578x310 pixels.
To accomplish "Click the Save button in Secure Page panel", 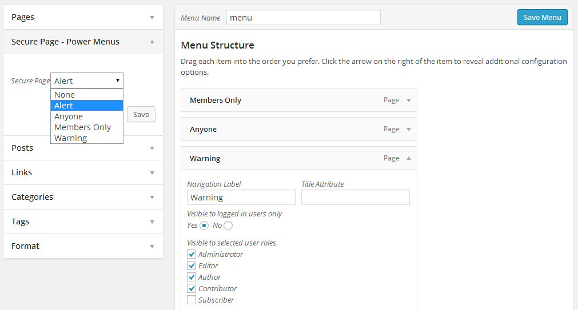I will tap(141, 115).
